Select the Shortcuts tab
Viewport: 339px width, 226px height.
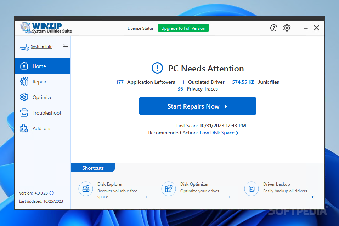pos(93,168)
